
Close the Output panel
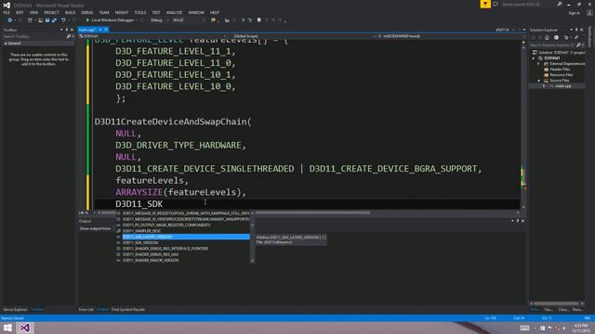pyautogui.click(x=522, y=221)
